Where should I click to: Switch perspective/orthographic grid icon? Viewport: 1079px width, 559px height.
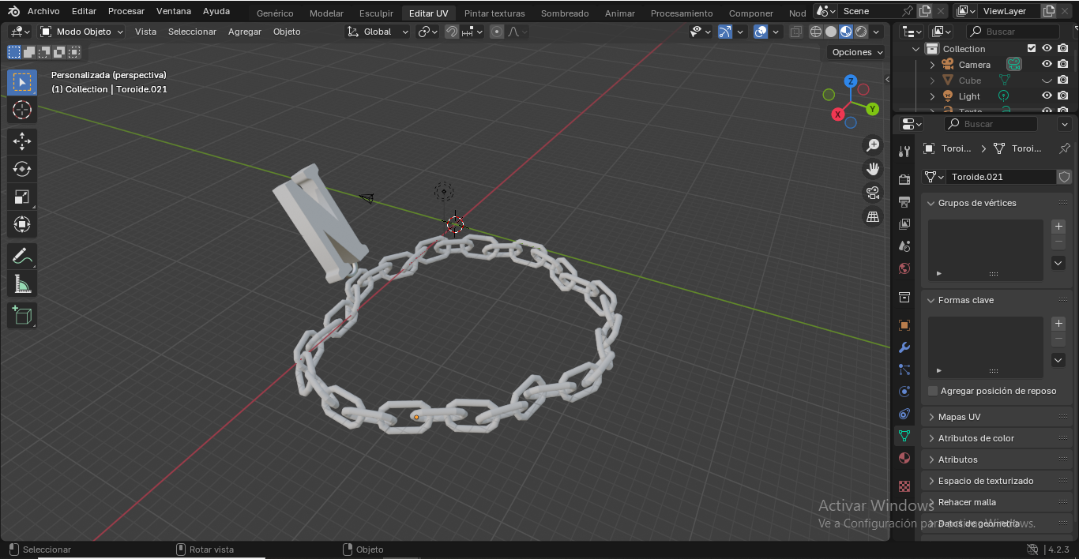pyautogui.click(x=873, y=216)
